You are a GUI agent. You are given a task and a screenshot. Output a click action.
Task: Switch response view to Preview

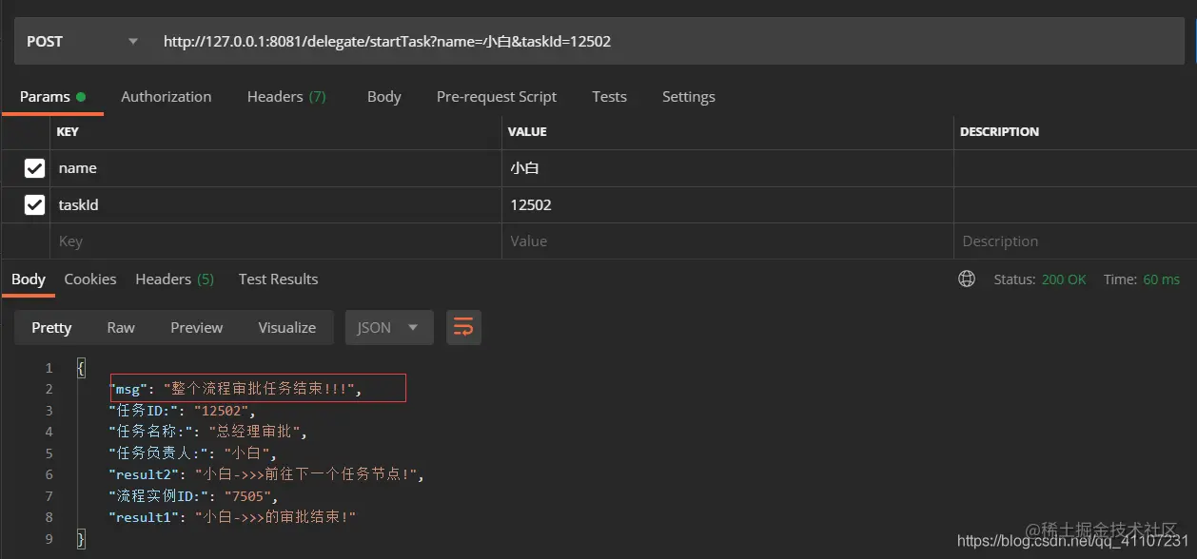(197, 327)
